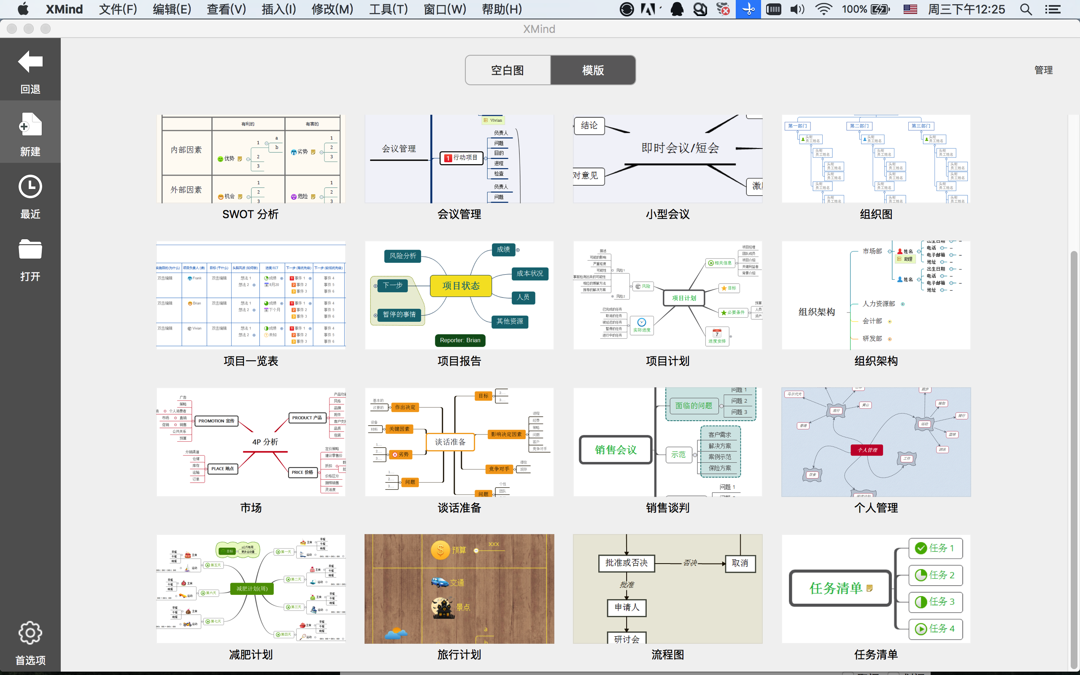Open the 最近 recent clock icon
The width and height of the screenshot is (1080, 675).
30,187
